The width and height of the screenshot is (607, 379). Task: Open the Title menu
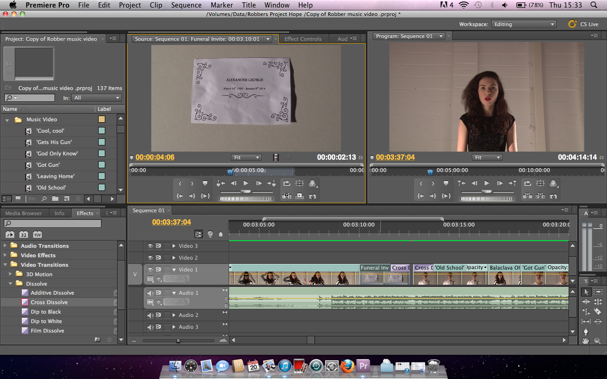pyautogui.click(x=249, y=5)
